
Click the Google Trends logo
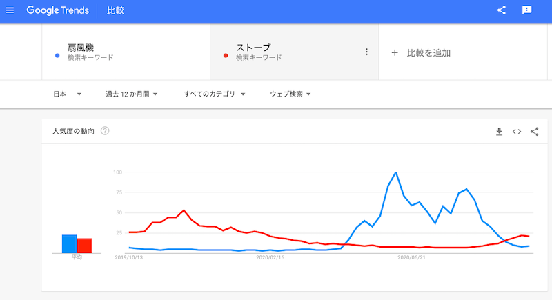[x=58, y=10]
